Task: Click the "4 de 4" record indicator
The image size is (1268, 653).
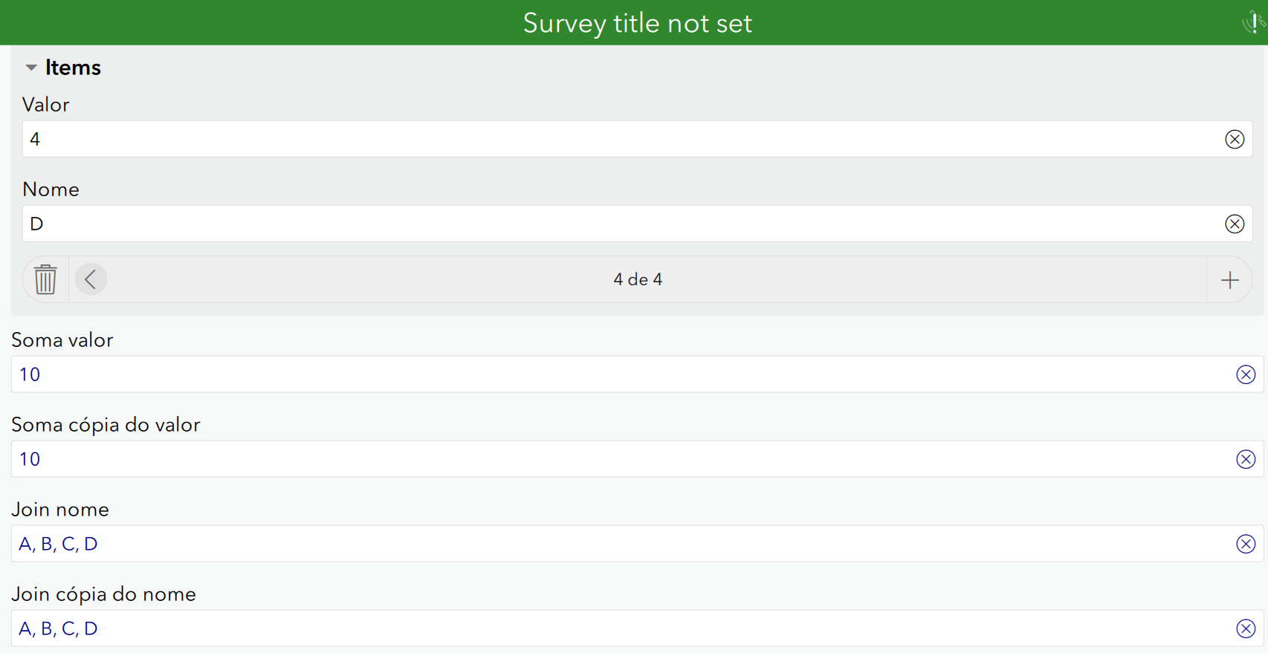Action: point(638,279)
